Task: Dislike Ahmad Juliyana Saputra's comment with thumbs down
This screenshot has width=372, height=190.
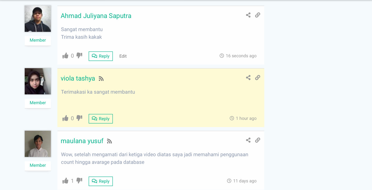Action: point(79,55)
